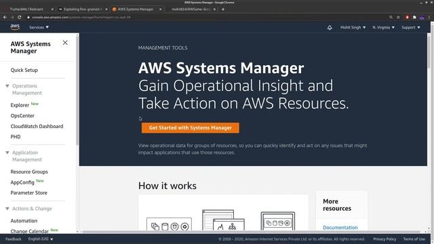434x244 pixels.
Task: Switch to the TryHackMe | Relevant tab
Action: click(26, 9)
